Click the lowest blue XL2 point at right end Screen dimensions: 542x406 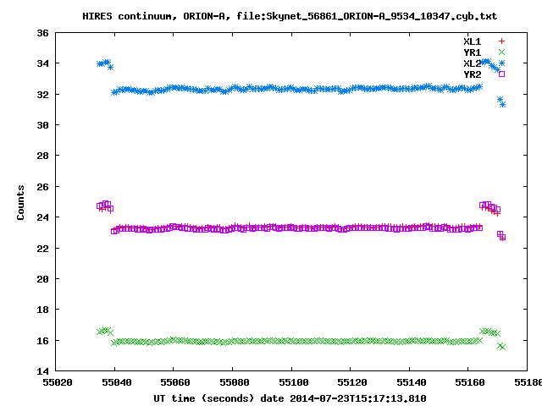point(502,104)
